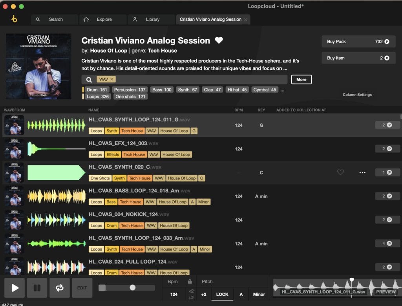402x306 pixels.
Task: Switch to the Library tab
Action: tap(151, 19)
